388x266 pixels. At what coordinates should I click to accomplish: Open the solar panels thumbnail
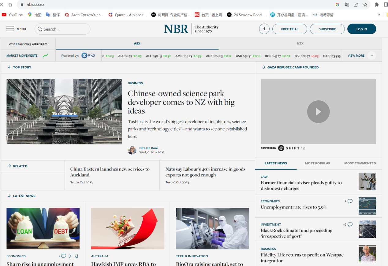(367, 229)
